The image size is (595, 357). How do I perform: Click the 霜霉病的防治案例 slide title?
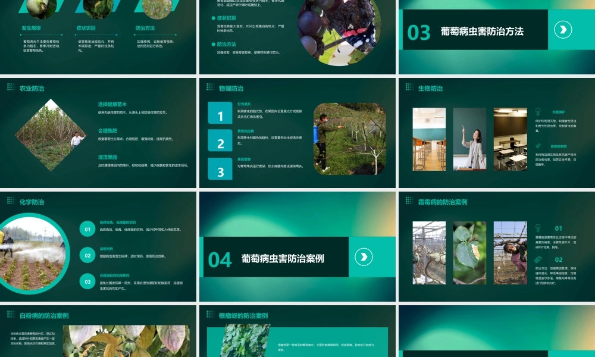point(443,202)
